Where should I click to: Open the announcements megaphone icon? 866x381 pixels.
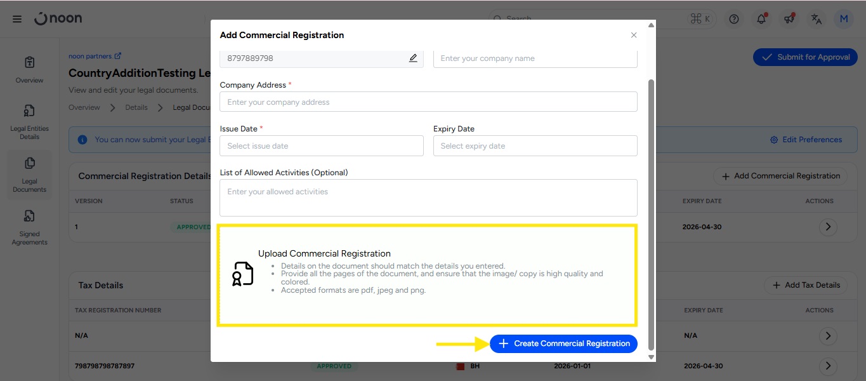coord(789,19)
